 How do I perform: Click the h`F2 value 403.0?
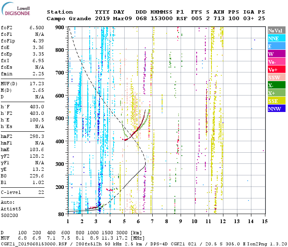pyautogui.click(x=37, y=113)
